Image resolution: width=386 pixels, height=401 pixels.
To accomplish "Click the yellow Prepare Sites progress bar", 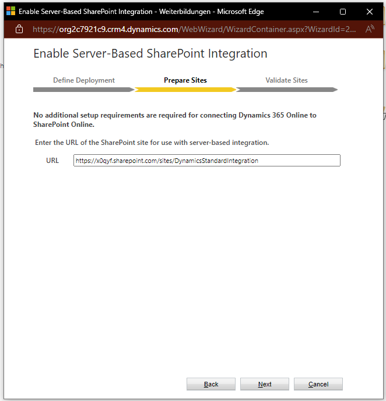I will click(x=185, y=90).
